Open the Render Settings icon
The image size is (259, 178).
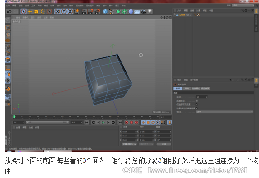pos(97,11)
